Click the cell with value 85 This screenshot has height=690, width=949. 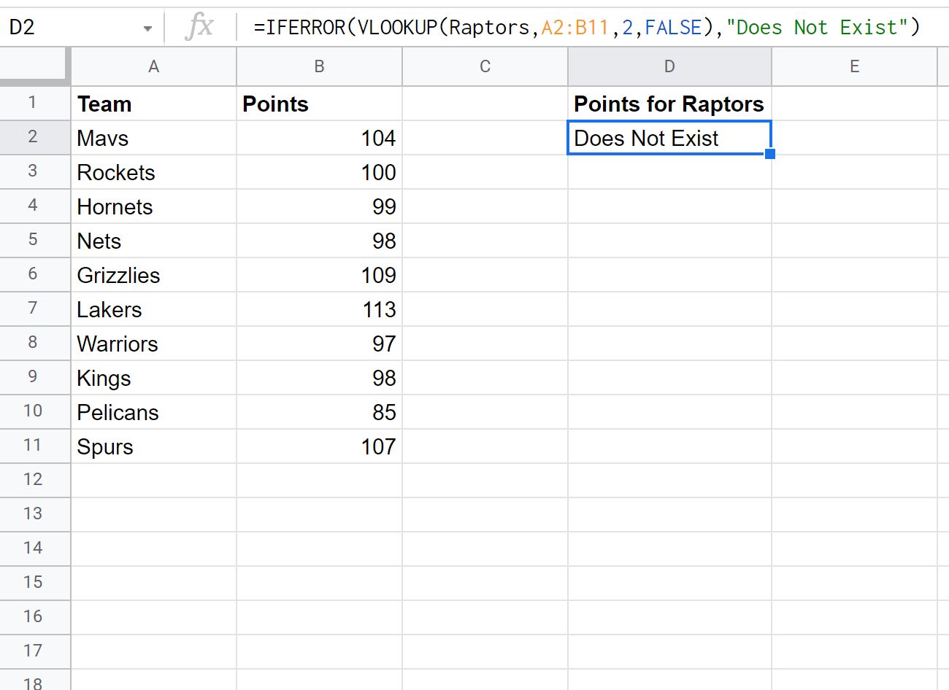coord(319,412)
